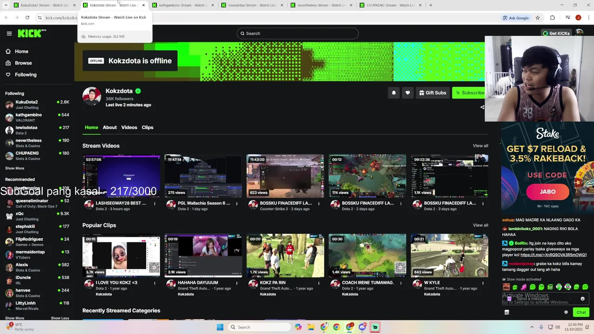The height and width of the screenshot is (334, 594).
Task: Open options menu for LASHSEGWAY28 video
Action: [155, 204]
